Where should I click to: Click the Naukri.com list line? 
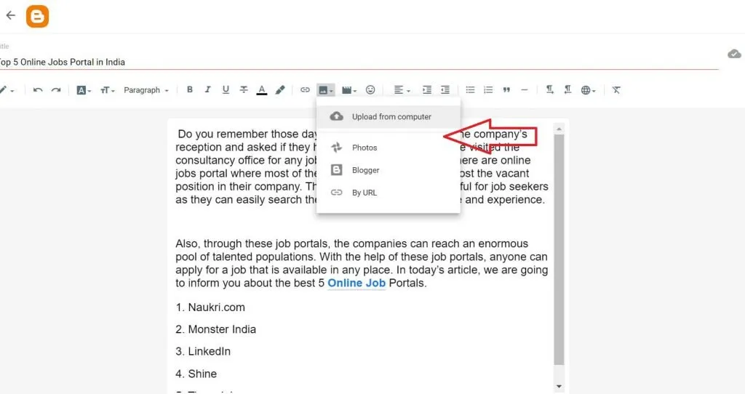point(210,307)
